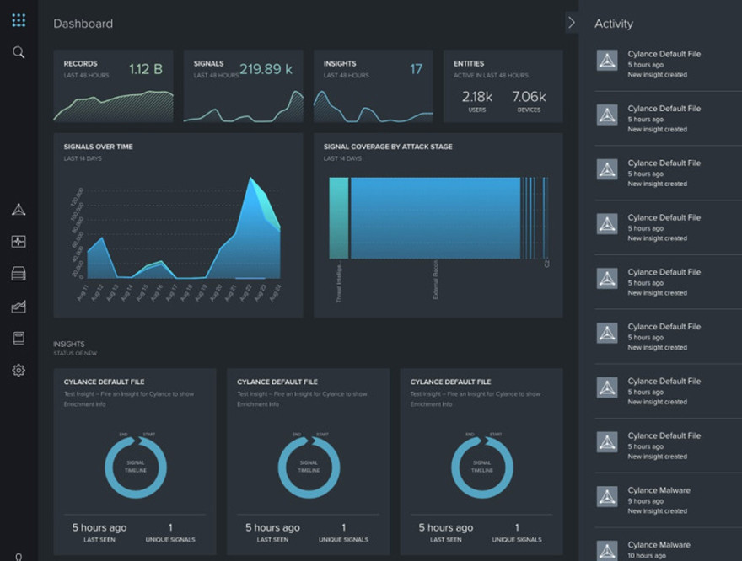742x561 pixels.
Task: Open the Insights 17 summary card
Action: click(373, 86)
